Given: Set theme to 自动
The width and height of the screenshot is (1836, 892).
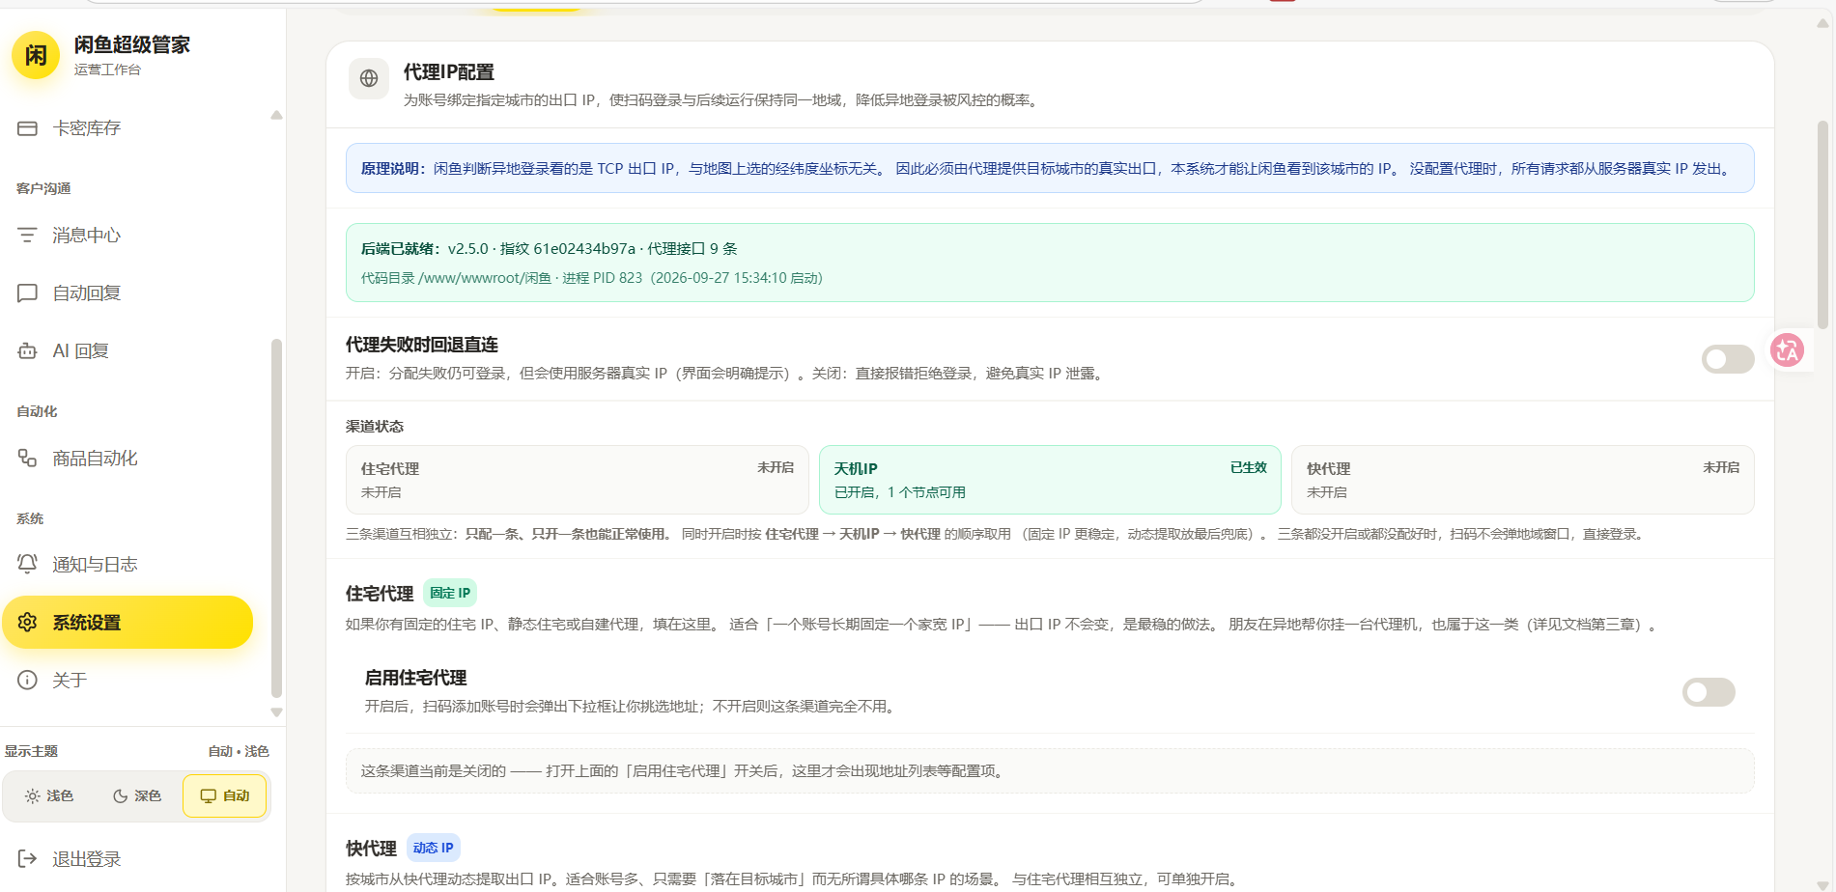Looking at the screenshot, I should [x=225, y=796].
